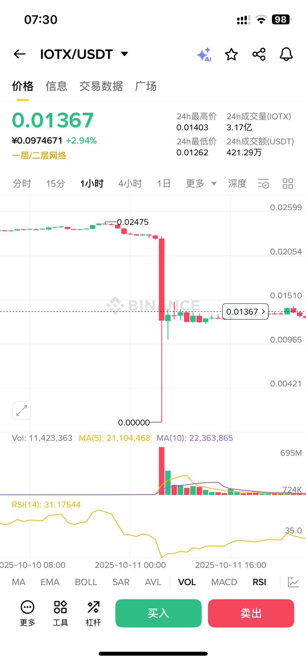The image size is (306, 662).
Task: Toggle the VOL indicator
Action: tap(187, 582)
